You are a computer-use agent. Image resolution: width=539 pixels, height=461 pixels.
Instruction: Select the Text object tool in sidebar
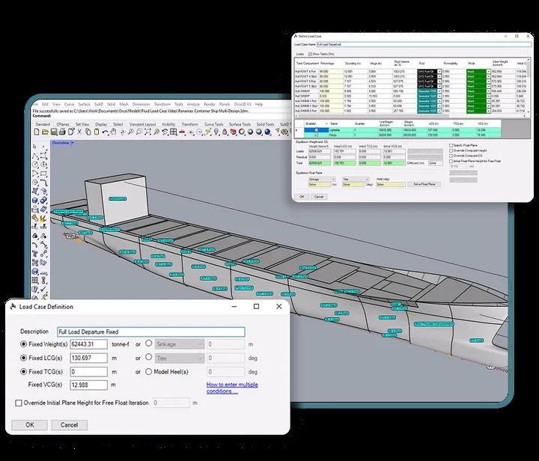point(35,253)
